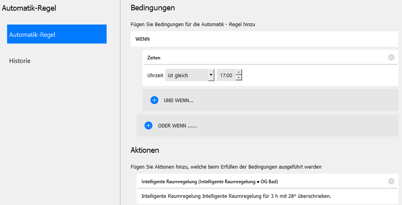
Task: Increase the time with the up stepper arrow
Action: pyautogui.click(x=239, y=72)
